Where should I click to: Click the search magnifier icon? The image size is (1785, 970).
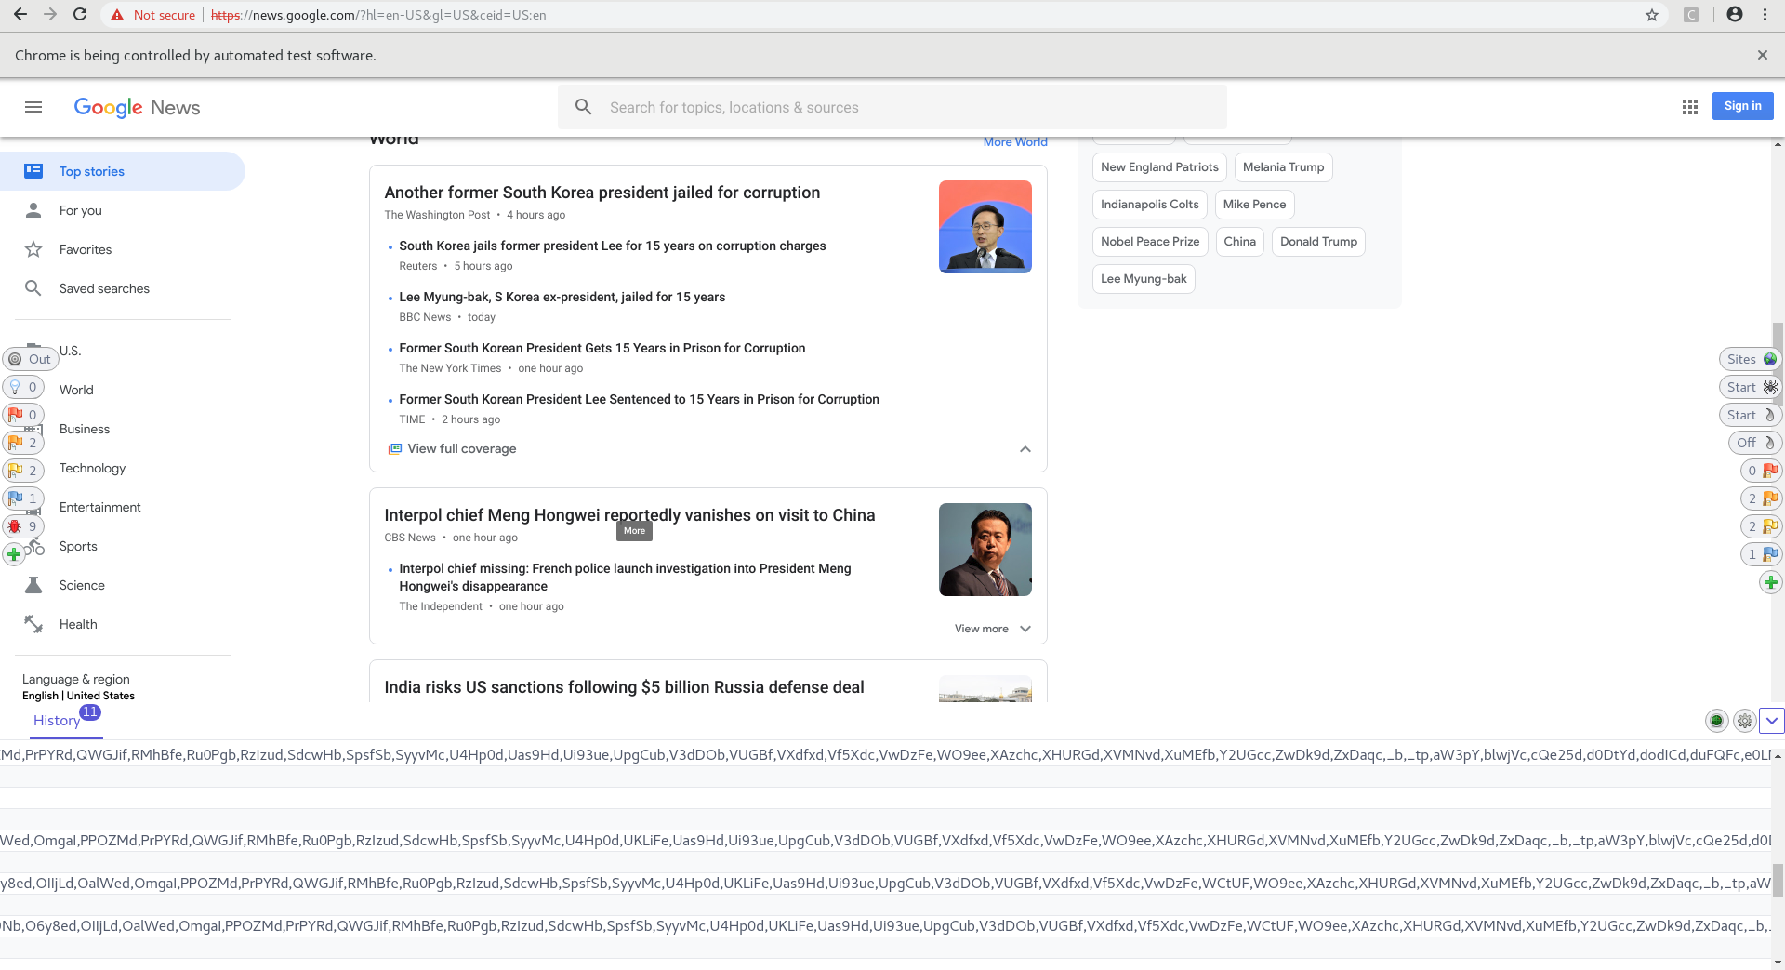(x=583, y=107)
